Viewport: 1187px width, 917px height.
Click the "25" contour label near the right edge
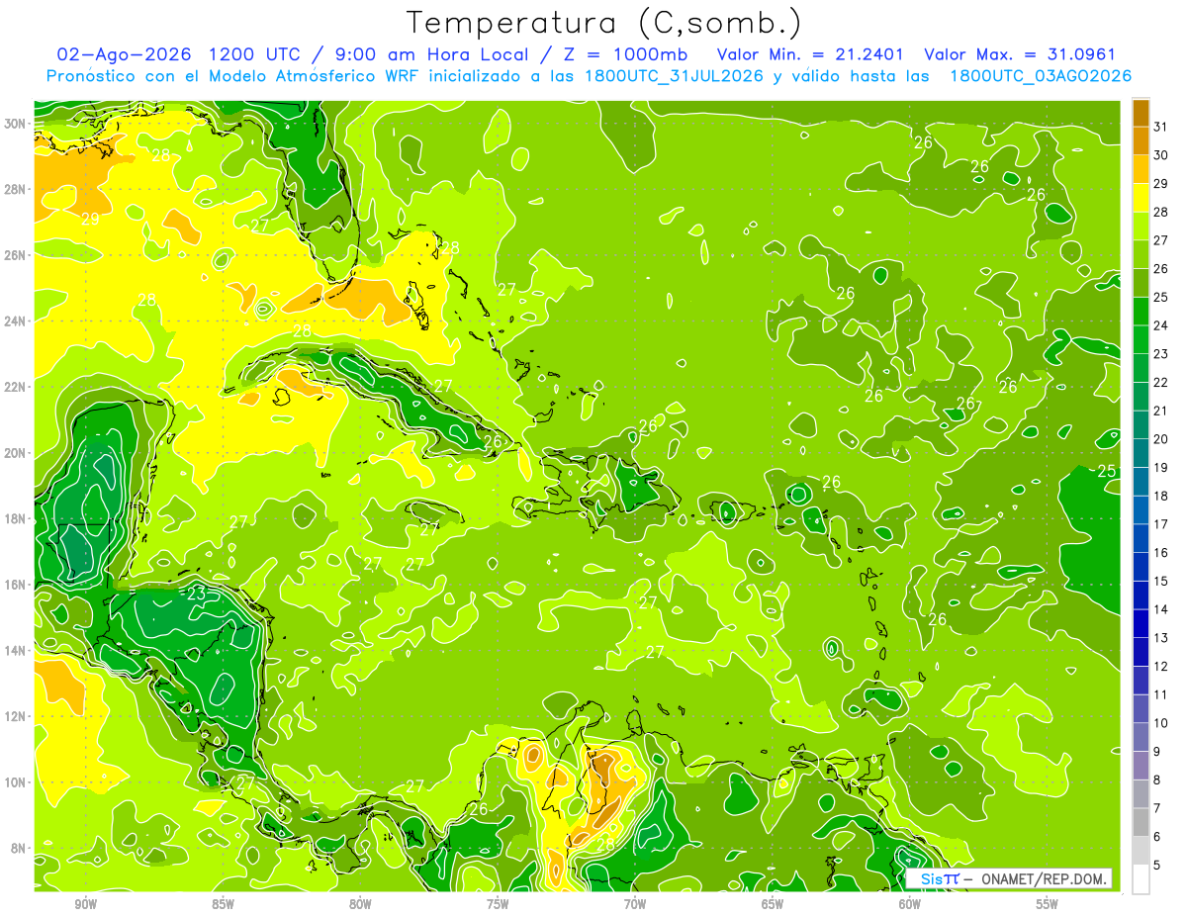point(1107,471)
